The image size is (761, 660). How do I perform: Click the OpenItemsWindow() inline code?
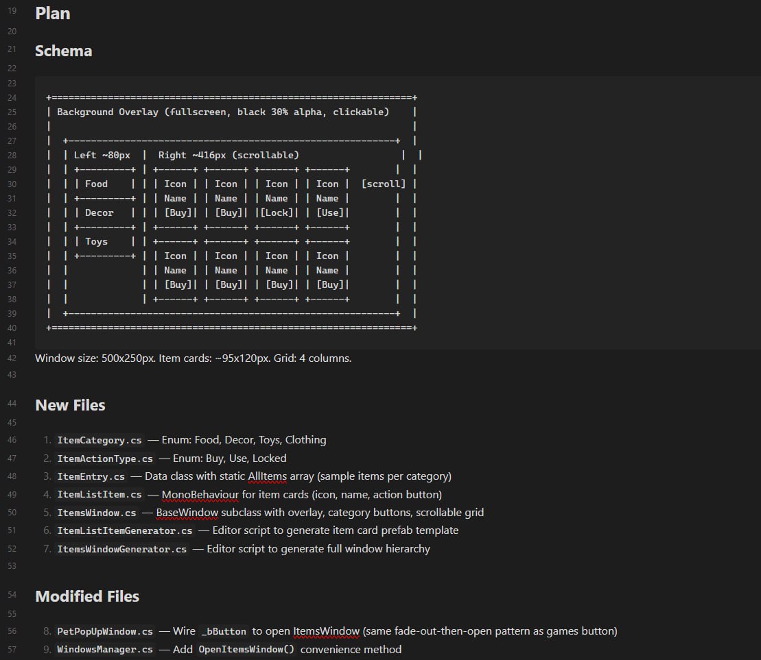click(246, 650)
